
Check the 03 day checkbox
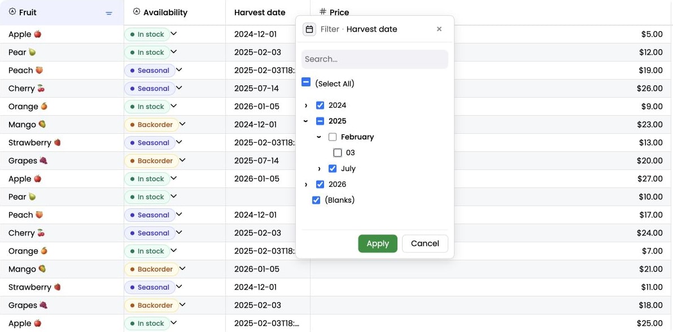tap(338, 153)
